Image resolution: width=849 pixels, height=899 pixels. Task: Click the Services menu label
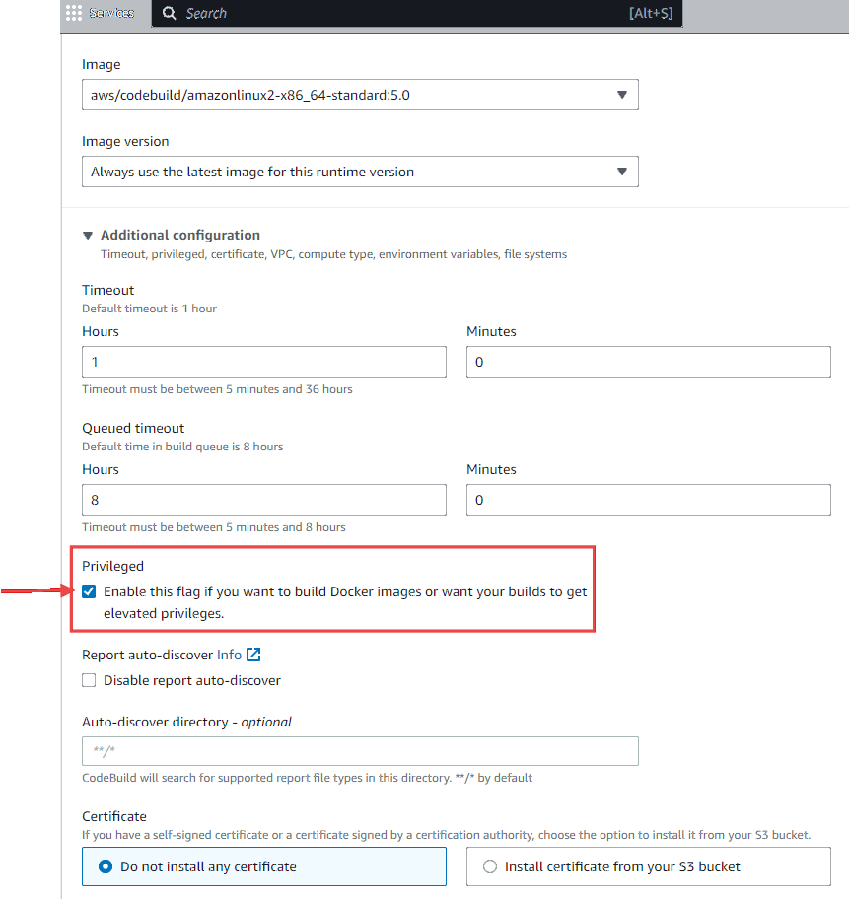click(x=111, y=13)
